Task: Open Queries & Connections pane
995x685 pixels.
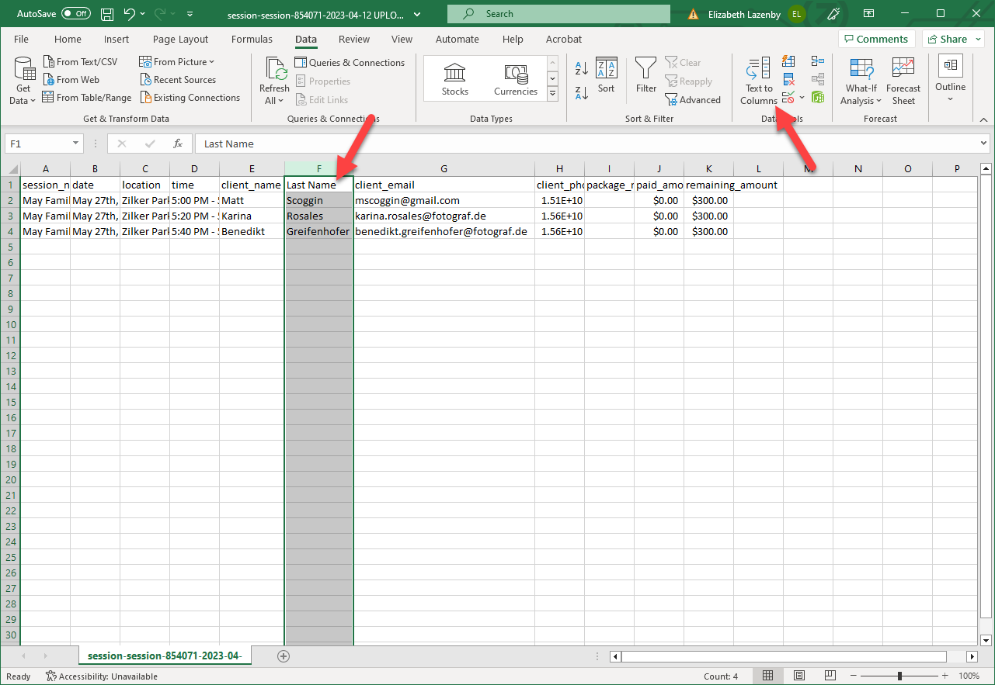Action: pyautogui.click(x=350, y=63)
